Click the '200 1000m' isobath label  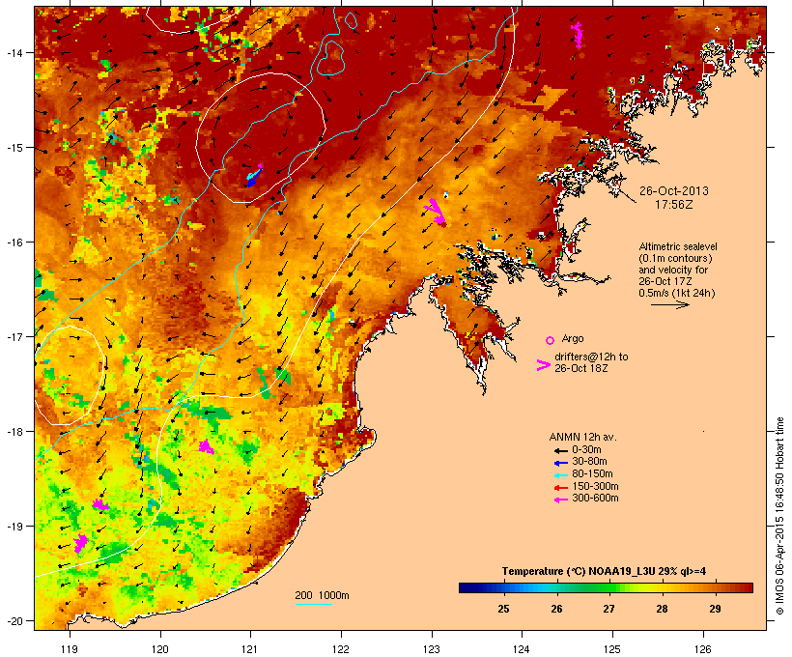pos(322,595)
